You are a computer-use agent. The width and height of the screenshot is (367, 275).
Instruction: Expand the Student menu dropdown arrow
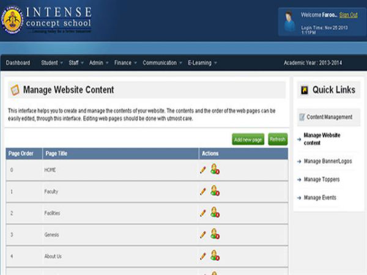click(x=62, y=63)
